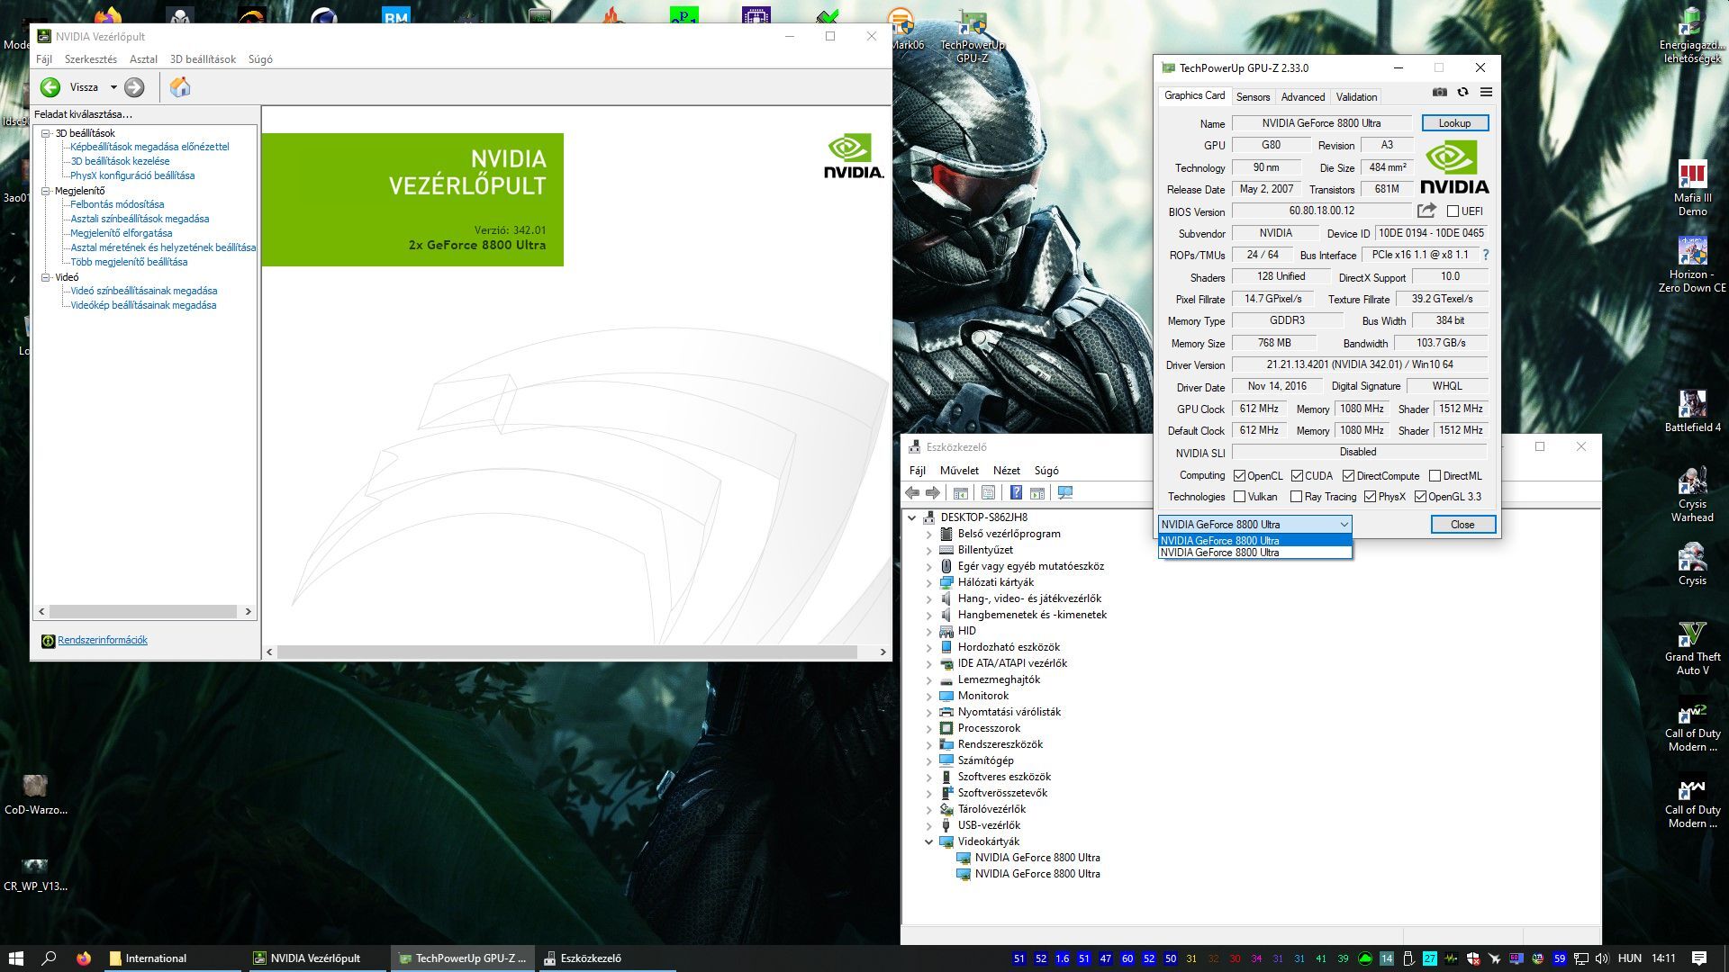Toggle the UEFI checkbox
This screenshot has width=1729, height=972.
(x=1453, y=211)
